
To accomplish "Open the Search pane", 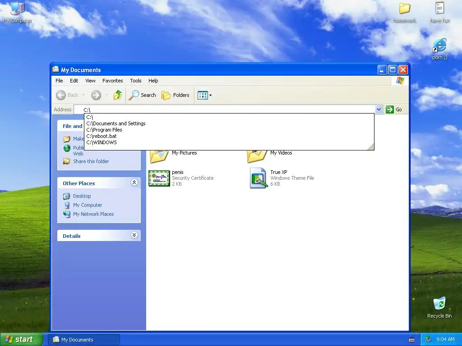I will (142, 95).
